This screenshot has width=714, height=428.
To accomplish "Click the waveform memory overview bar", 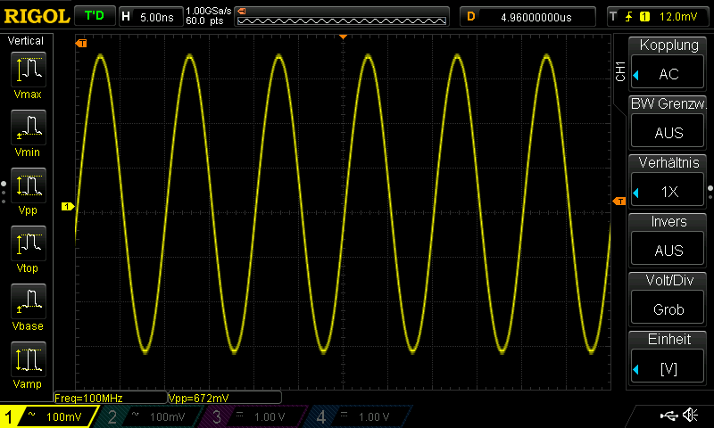I will (342, 17).
